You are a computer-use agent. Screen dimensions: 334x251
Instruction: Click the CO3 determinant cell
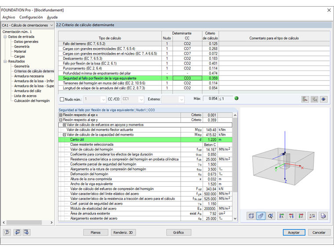coord(187,78)
